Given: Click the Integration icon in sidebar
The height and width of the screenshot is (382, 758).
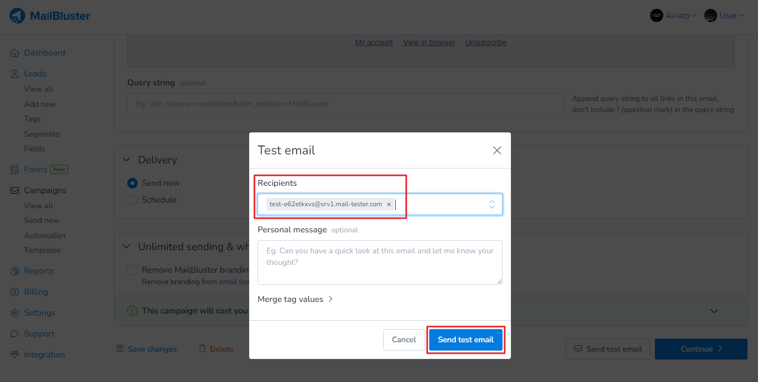Looking at the screenshot, I should 15,354.
